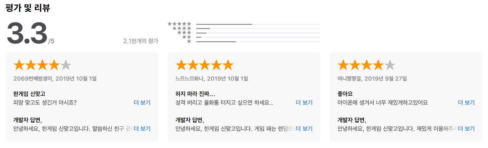Click the five-star rating distribution bar

[258, 24]
